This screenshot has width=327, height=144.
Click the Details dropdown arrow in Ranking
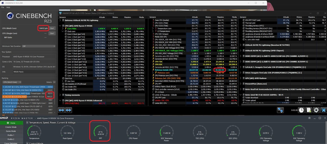click(x=54, y=82)
